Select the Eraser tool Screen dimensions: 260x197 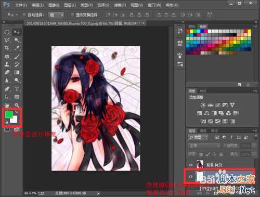pyautogui.click(x=7, y=72)
